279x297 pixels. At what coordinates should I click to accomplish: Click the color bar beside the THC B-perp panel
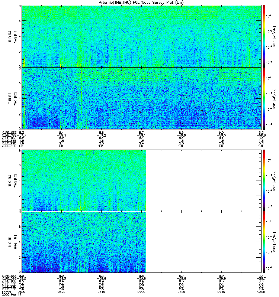264,180
